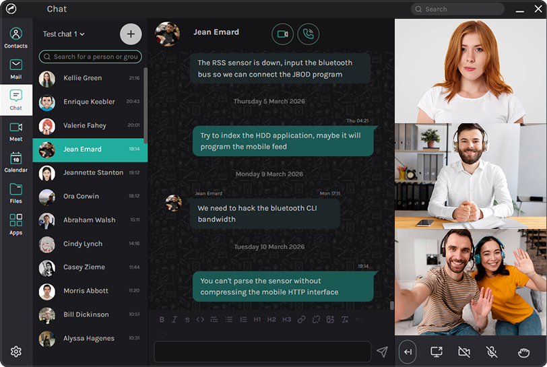Toggle italic formatting
Image resolution: width=547 pixels, height=367 pixels.
174,319
